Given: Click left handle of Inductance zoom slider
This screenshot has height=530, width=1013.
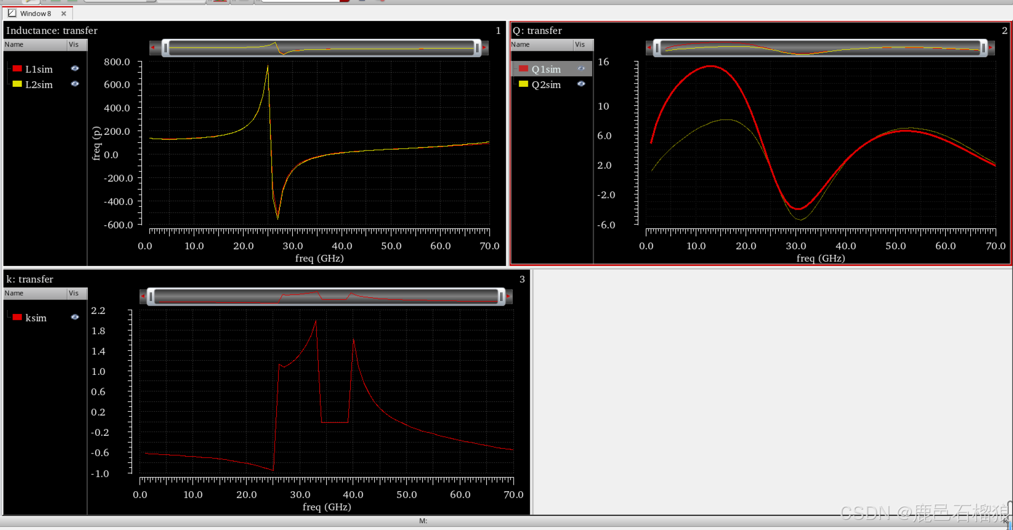Looking at the screenshot, I should (x=166, y=48).
